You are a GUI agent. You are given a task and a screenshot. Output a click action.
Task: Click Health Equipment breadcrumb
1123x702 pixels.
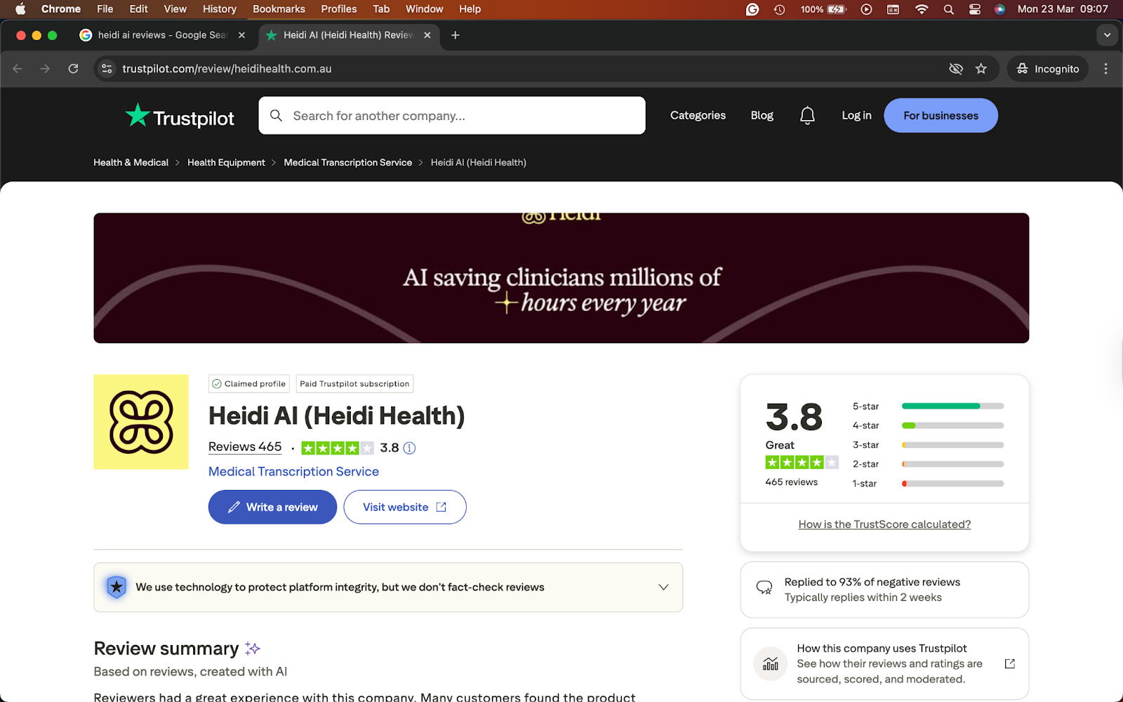(x=226, y=162)
